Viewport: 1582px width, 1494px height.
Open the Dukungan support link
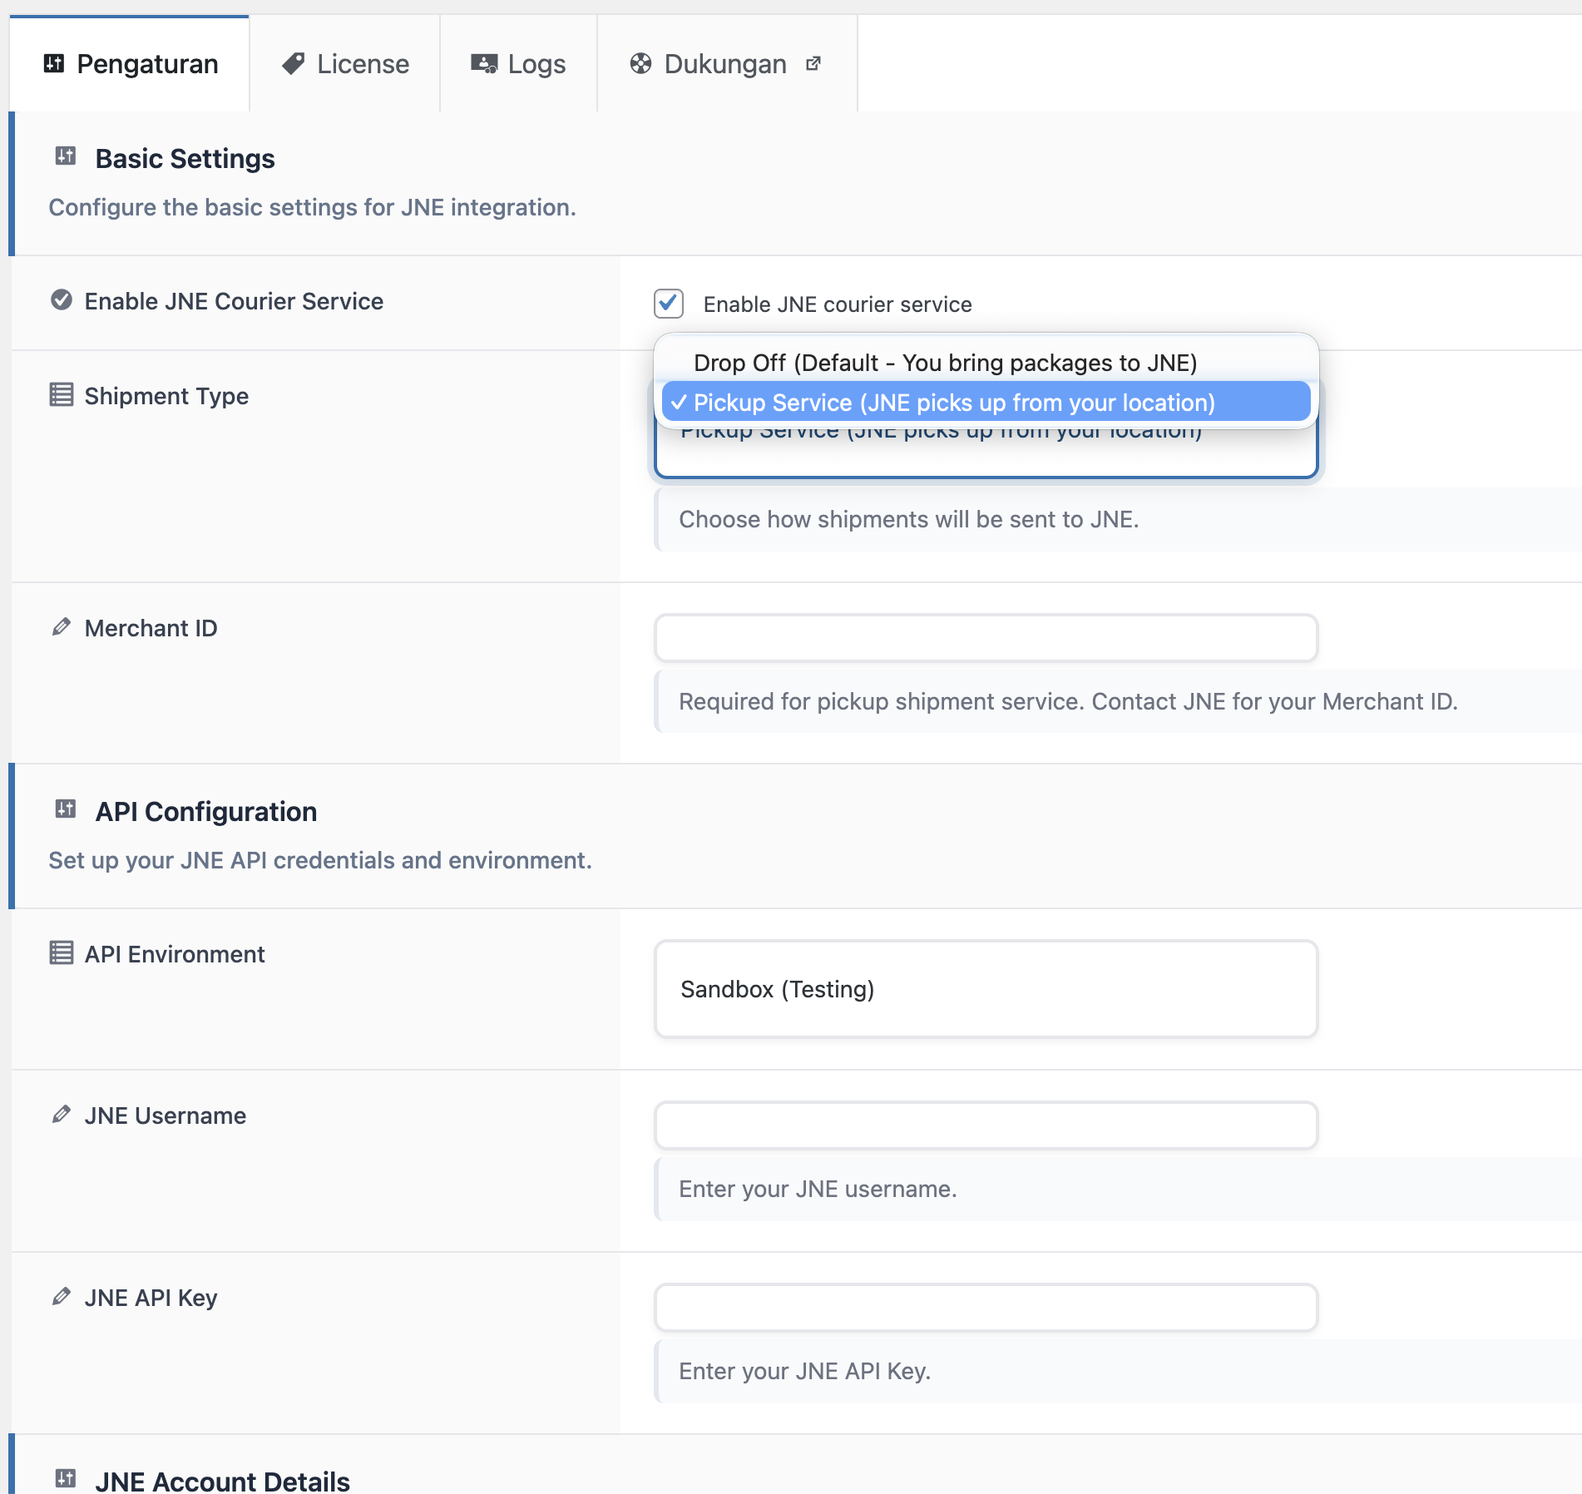coord(725,64)
